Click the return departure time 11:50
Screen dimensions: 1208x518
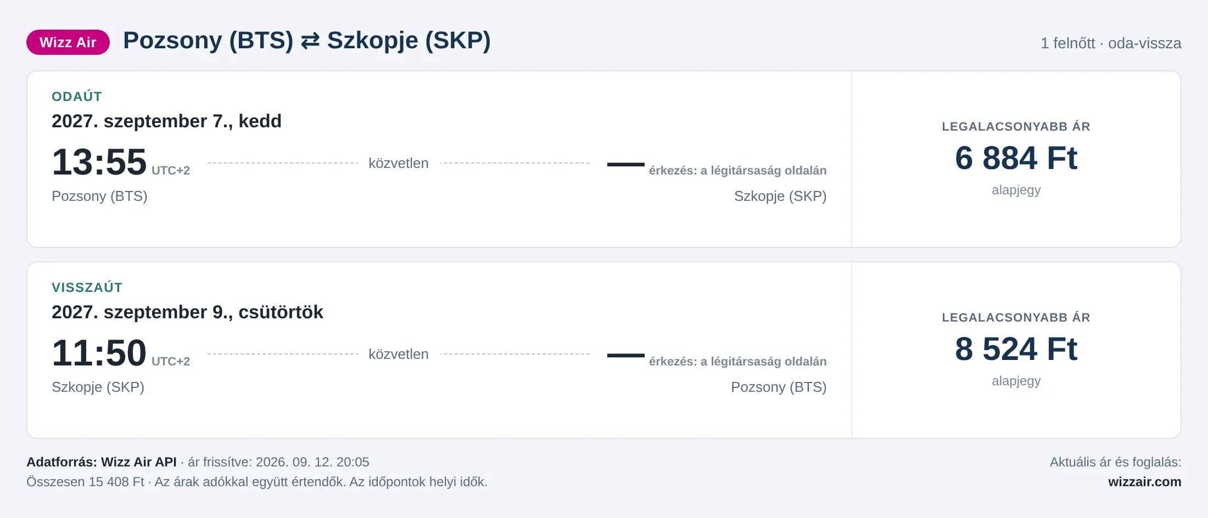99,353
